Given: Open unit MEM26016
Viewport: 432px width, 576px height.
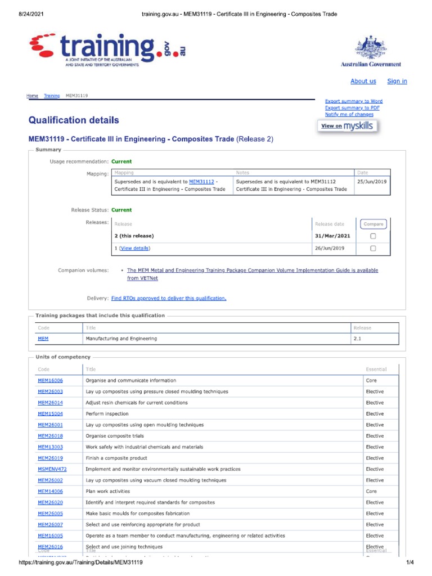Looking at the screenshot, I should point(50,547).
